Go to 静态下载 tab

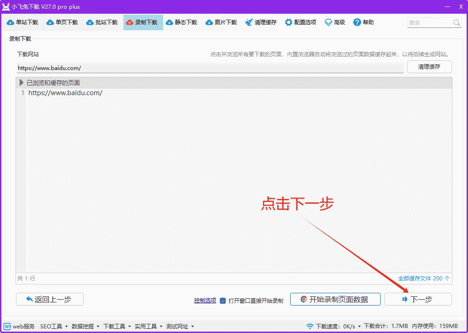tap(181, 22)
